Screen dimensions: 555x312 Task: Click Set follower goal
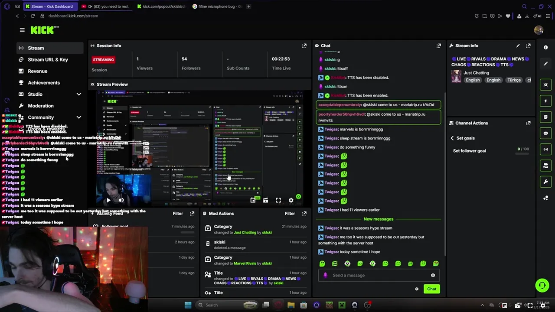click(x=470, y=151)
